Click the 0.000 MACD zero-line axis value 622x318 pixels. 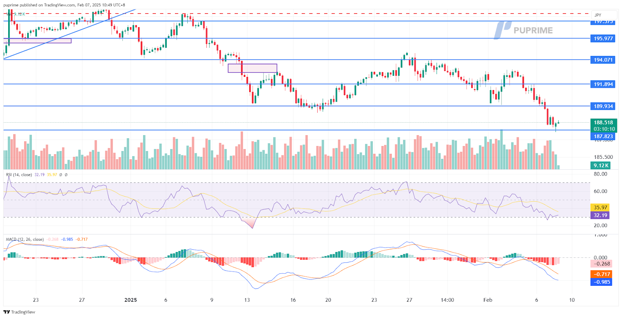pos(600,257)
